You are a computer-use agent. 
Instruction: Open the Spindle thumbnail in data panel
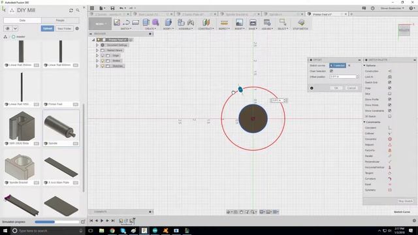pyautogui.click(x=61, y=127)
